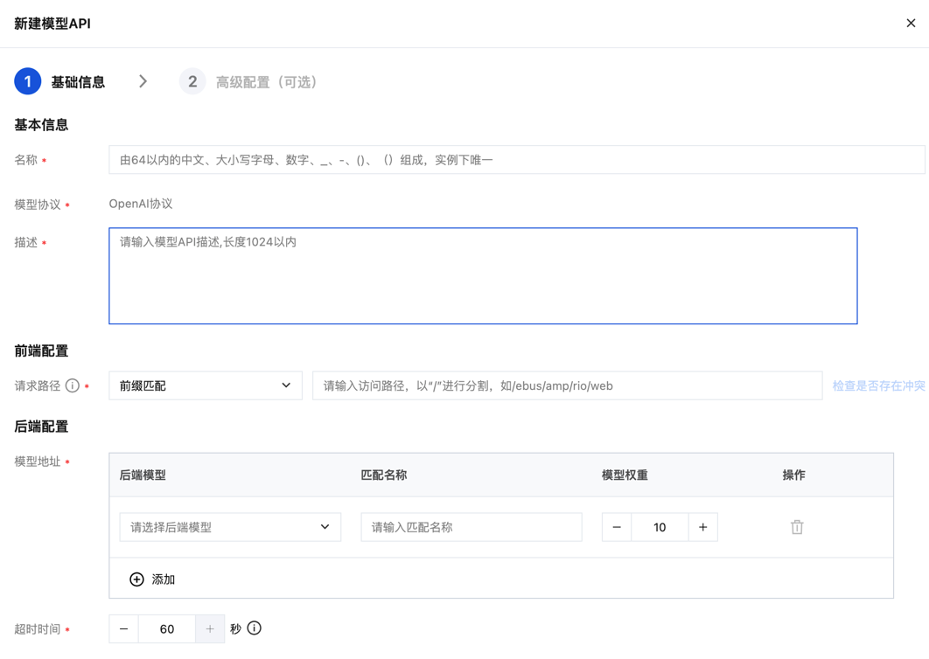This screenshot has height=659, width=929.
Task: Increase model weight with the plus button
Action: click(x=702, y=527)
